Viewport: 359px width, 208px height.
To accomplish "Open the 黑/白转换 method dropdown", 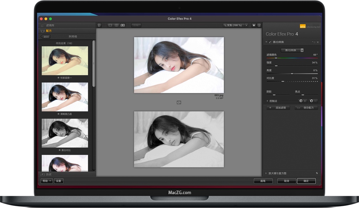I will point(292,50).
